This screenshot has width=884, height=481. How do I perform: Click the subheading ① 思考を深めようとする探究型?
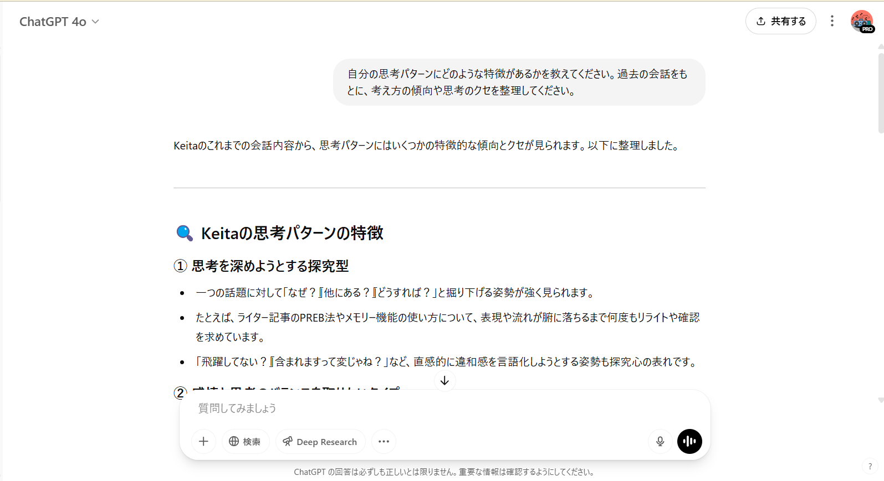pos(261,266)
